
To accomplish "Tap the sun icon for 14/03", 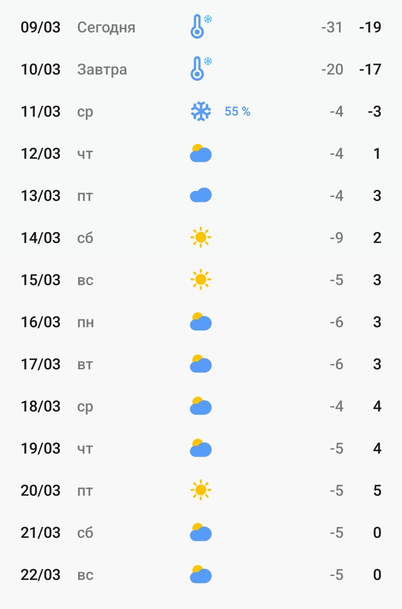I will click(201, 237).
